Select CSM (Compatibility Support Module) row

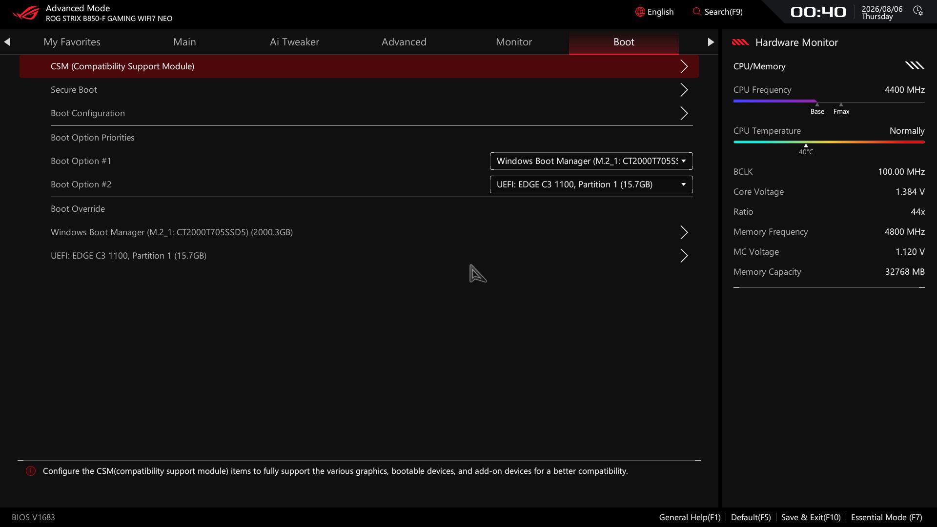click(359, 66)
